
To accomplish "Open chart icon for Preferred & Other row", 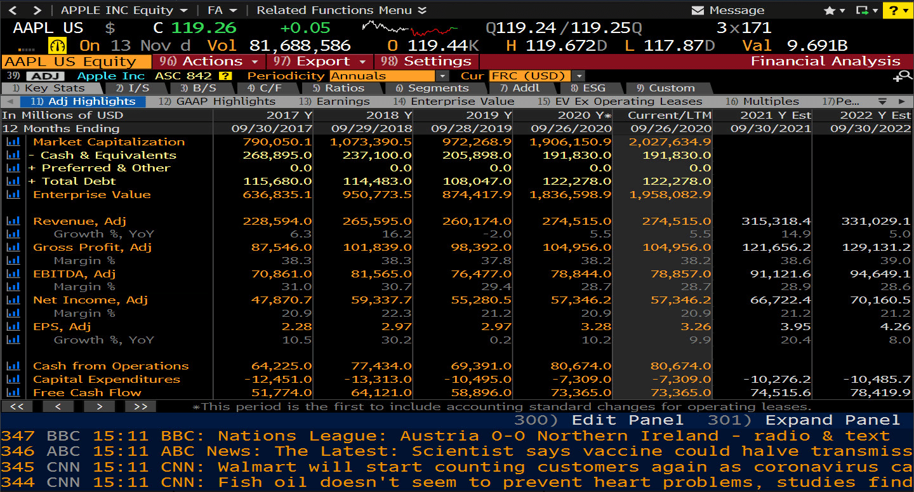I will pos(13,168).
